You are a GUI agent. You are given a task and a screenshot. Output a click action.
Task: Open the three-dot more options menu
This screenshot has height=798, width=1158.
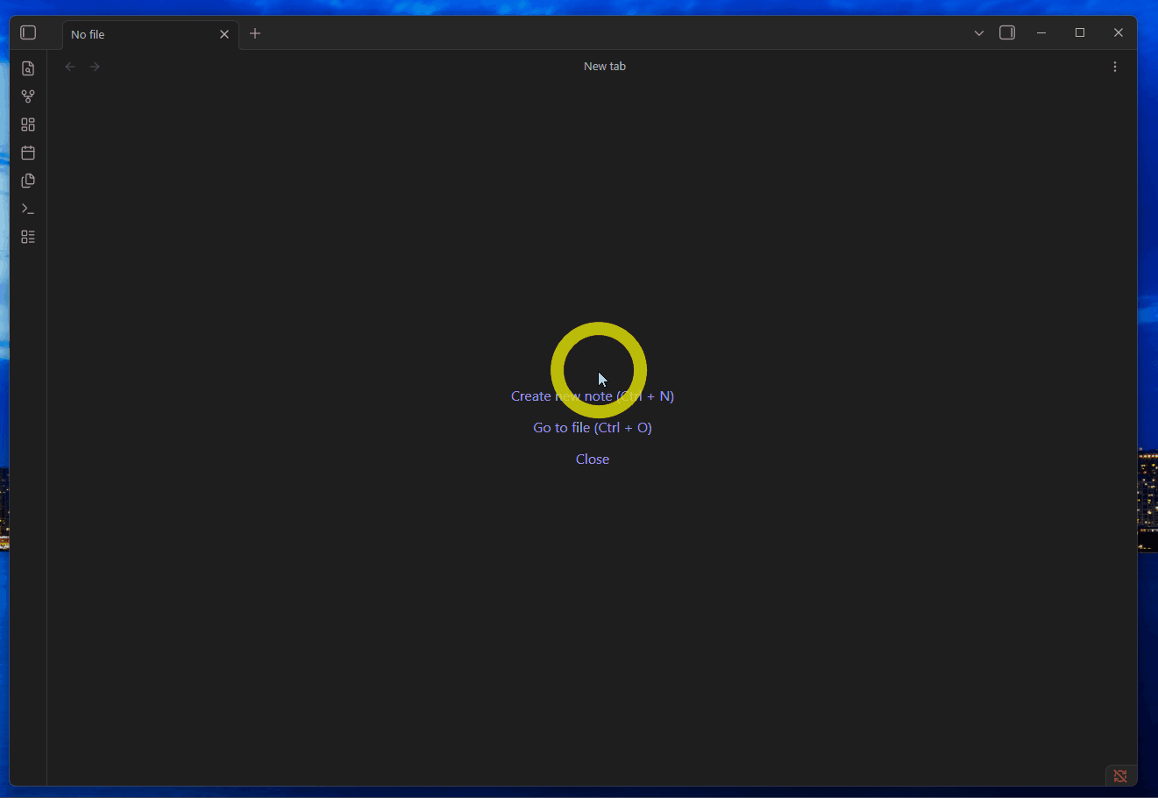pyautogui.click(x=1115, y=67)
